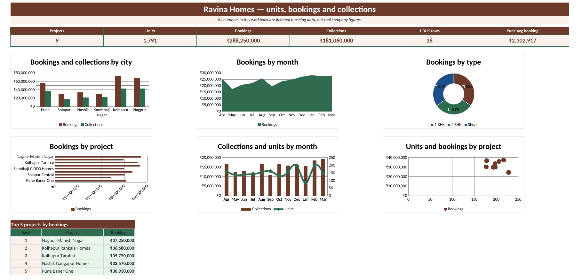This screenshot has height=280, width=582.
Task: Click the booking amount ₹33,570,000
Action: click(x=119, y=263)
